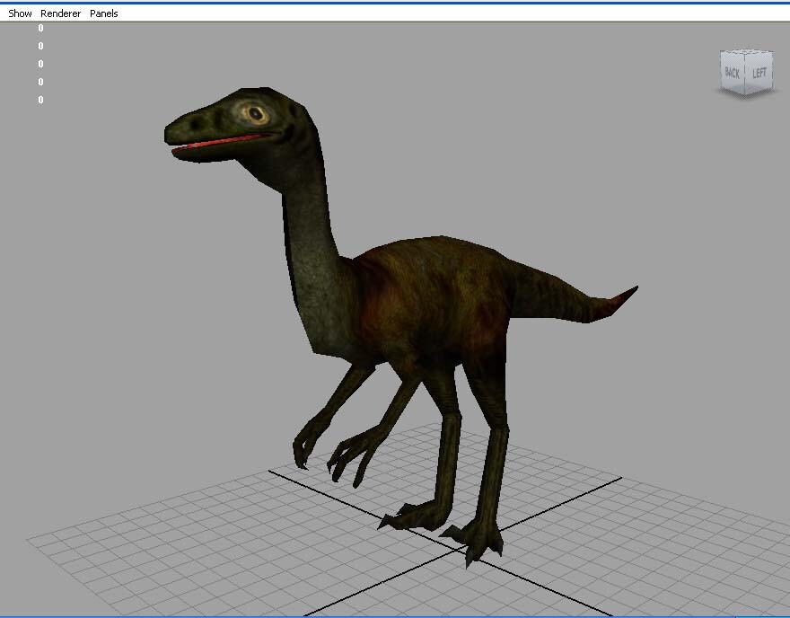Image resolution: width=790 pixels, height=618 pixels.
Task: Click the dinosaur's eye
Action: (x=254, y=115)
